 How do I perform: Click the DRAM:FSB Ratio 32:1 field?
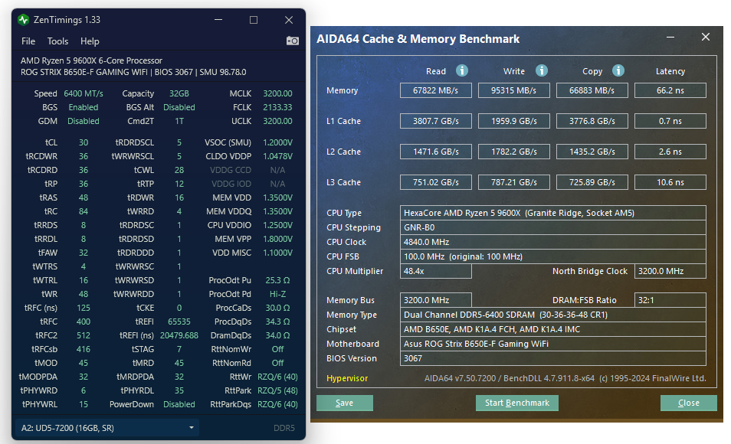(670, 300)
